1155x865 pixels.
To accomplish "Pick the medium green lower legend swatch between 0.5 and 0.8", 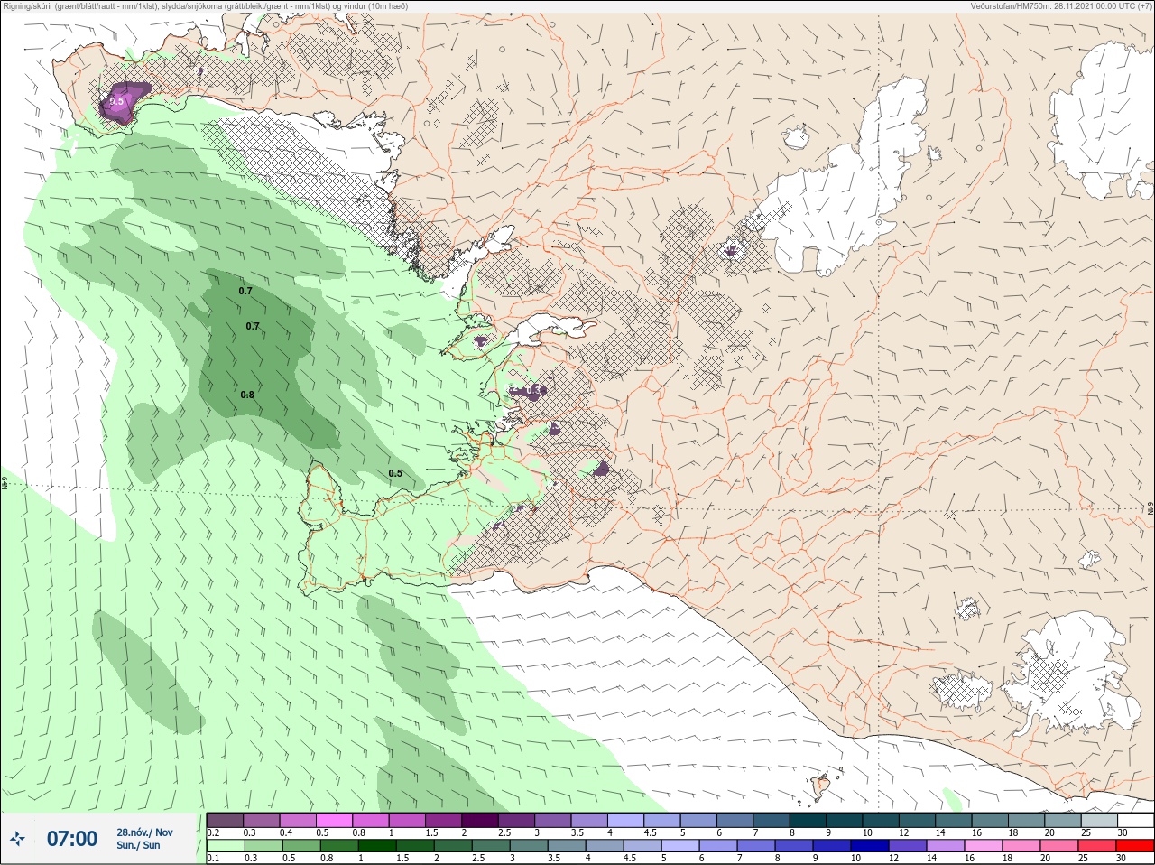I will point(301,846).
